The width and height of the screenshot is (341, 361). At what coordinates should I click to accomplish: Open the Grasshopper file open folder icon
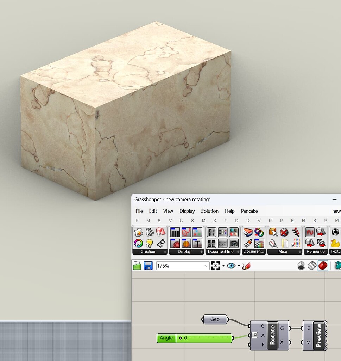(137, 265)
